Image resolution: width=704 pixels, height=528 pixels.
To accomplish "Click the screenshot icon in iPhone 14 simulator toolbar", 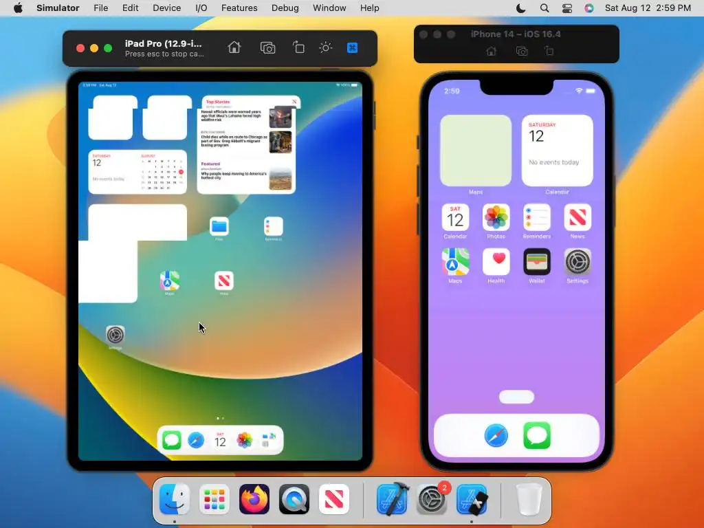I will (522, 51).
